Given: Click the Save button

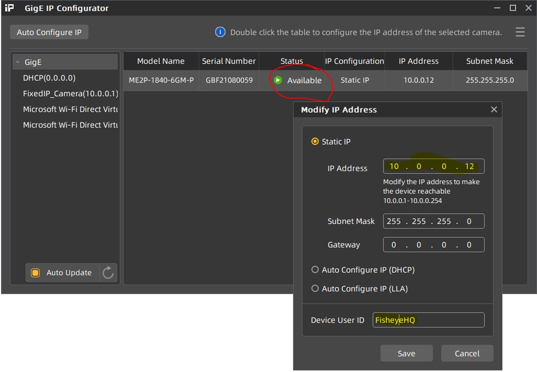Looking at the screenshot, I should tap(406, 353).
